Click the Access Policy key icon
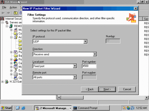Screen dimensions: 149x111 click(x=16, y=37)
